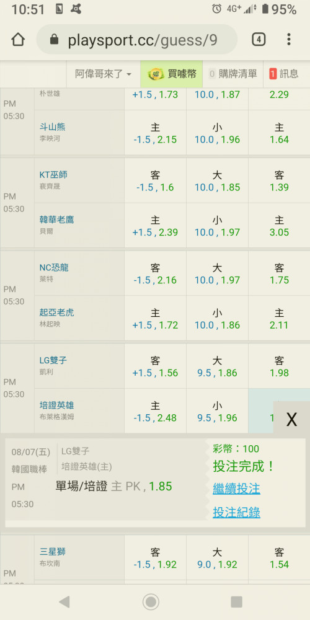Select 三星獅 客 1.54 moneyline option
This screenshot has width=310, height=620.
click(279, 559)
